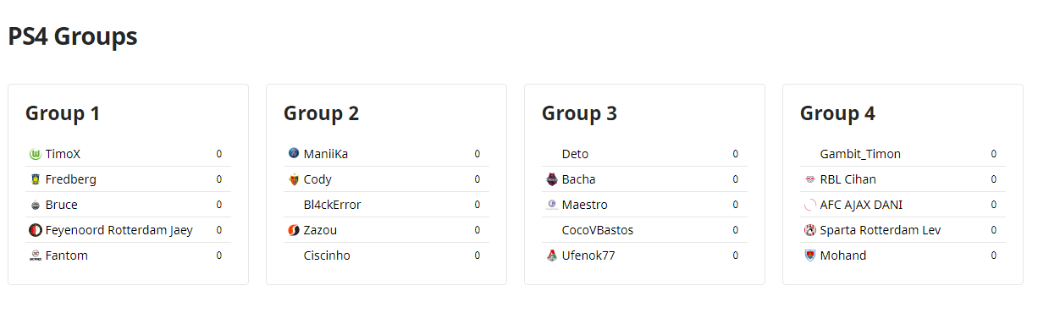The image size is (1060, 313).
Task: Open Fantom's player entry
Action: (67, 255)
